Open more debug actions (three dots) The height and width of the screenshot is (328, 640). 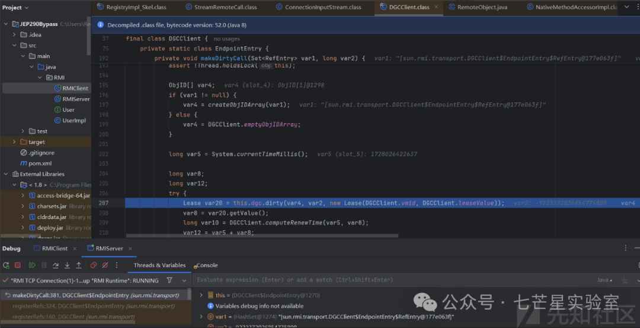point(117,265)
